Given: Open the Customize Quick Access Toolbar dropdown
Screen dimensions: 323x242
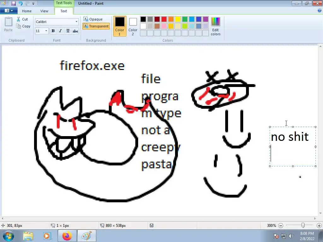Looking at the screenshot, I should (x=33, y=3).
